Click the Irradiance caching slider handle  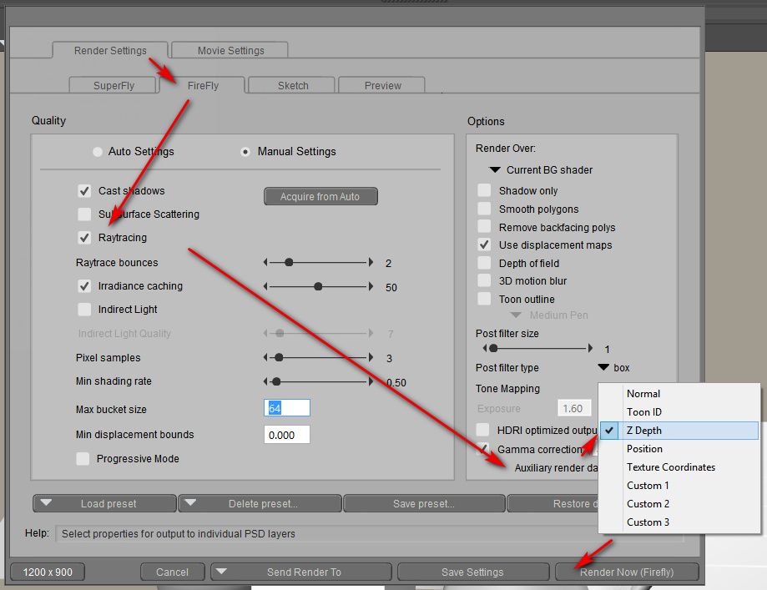318,286
